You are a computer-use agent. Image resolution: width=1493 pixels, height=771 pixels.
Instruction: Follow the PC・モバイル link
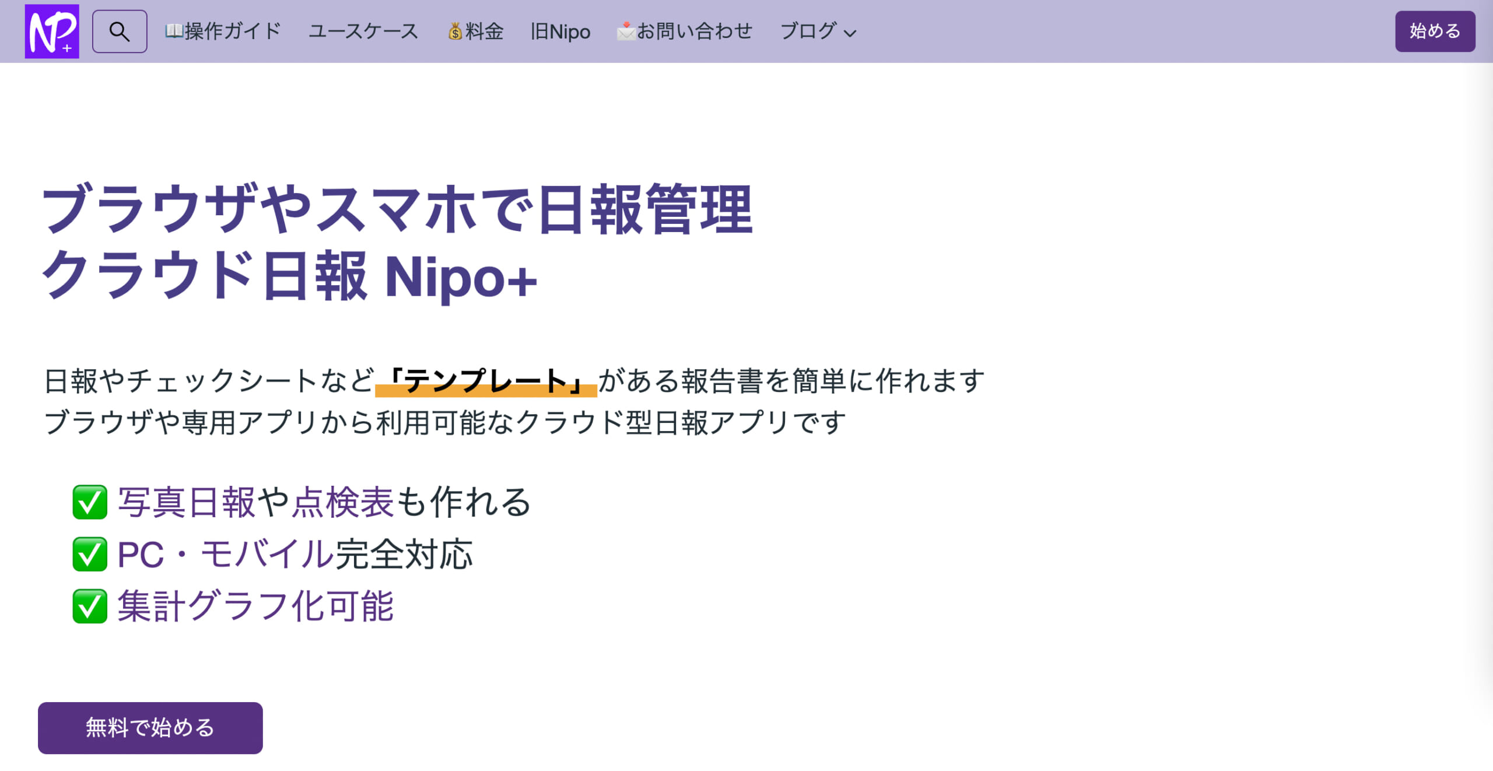[x=226, y=554]
